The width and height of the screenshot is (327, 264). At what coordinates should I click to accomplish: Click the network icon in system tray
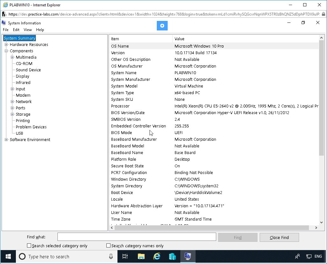pyautogui.click(x=309, y=256)
